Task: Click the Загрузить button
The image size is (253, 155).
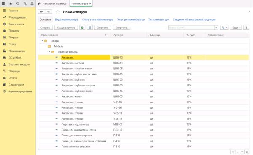Action: click(x=103, y=27)
